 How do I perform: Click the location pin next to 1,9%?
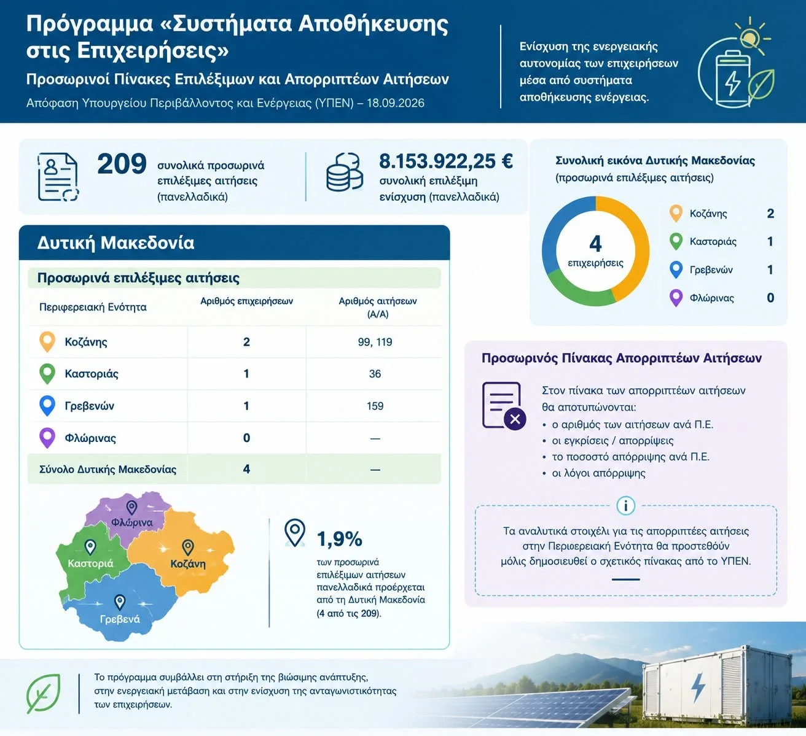pyautogui.click(x=295, y=533)
